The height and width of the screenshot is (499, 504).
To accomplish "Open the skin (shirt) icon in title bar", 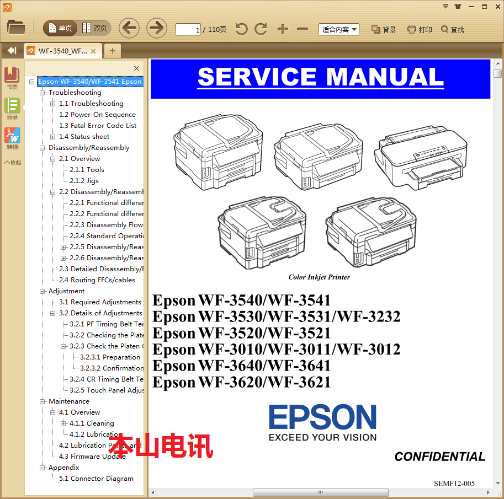I will click(x=458, y=7).
